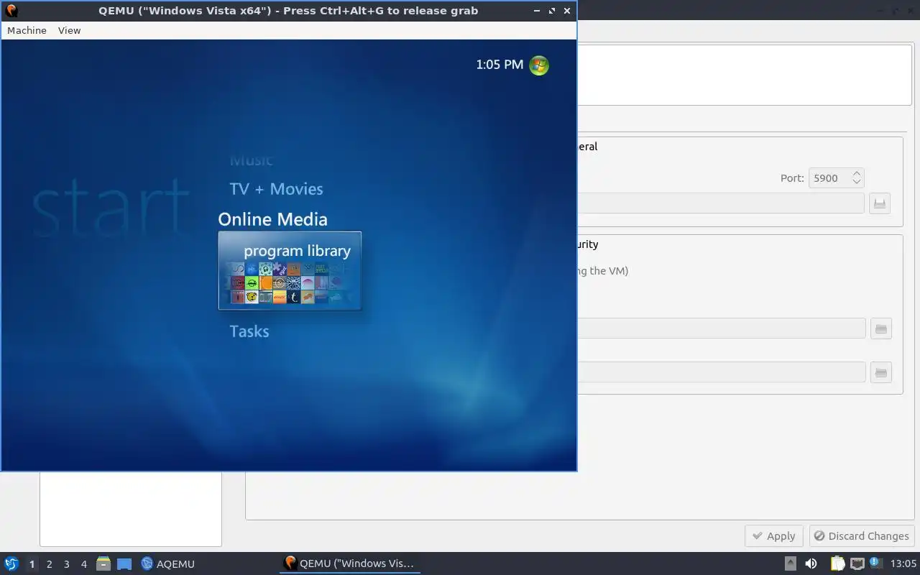Click the QEMU icon in window title bar
The image size is (920, 575).
(x=11, y=11)
